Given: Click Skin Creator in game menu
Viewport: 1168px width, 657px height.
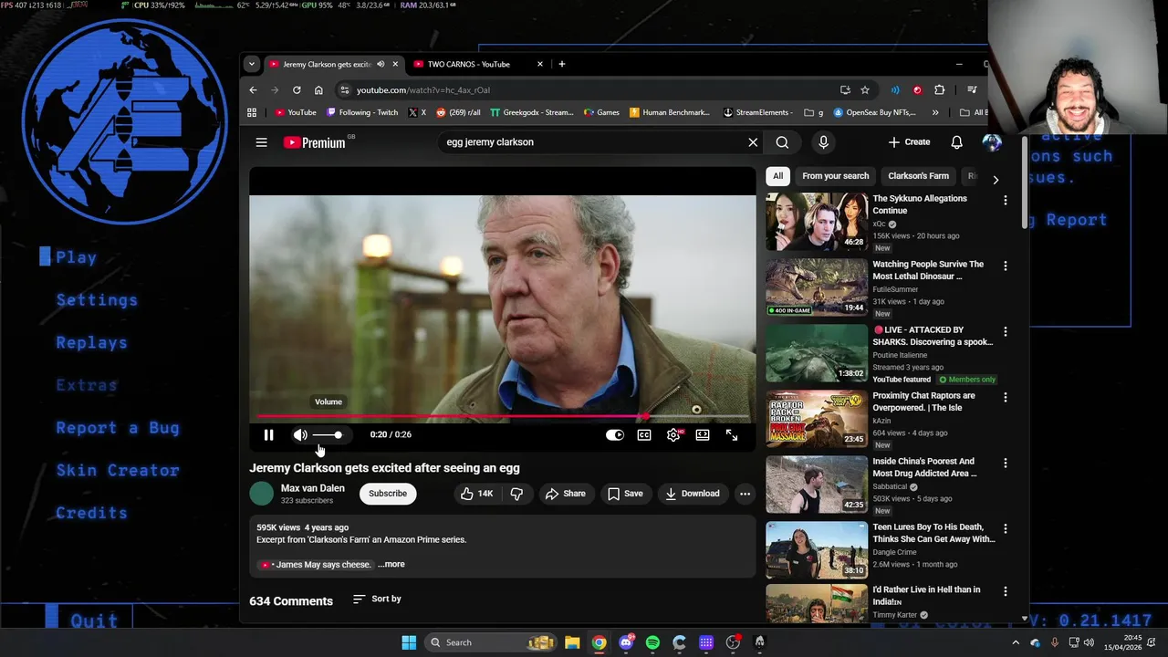Looking at the screenshot, I should pos(118,471).
